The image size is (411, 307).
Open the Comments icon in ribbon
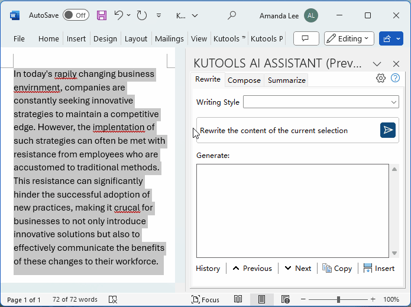click(306, 38)
